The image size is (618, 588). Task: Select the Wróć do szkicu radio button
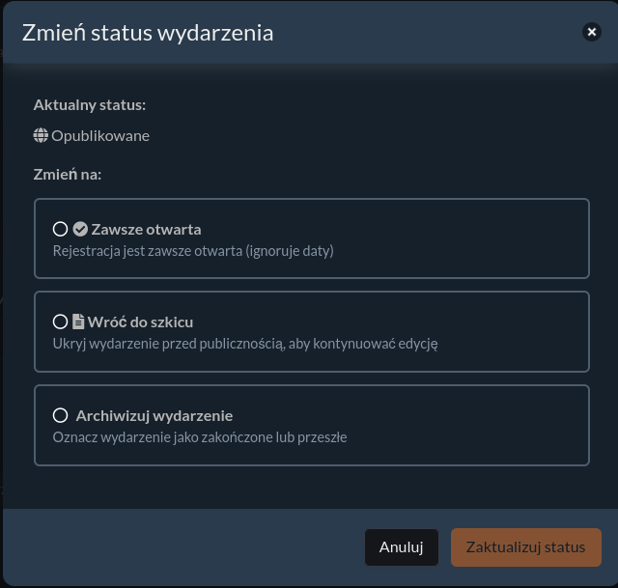point(60,322)
